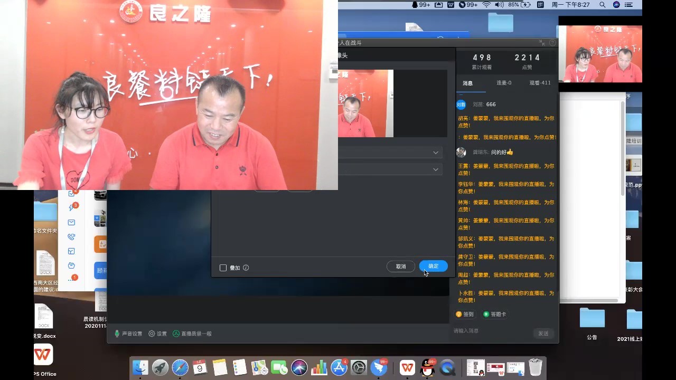
Task: Open DingTalk from the dock
Action: click(379, 367)
